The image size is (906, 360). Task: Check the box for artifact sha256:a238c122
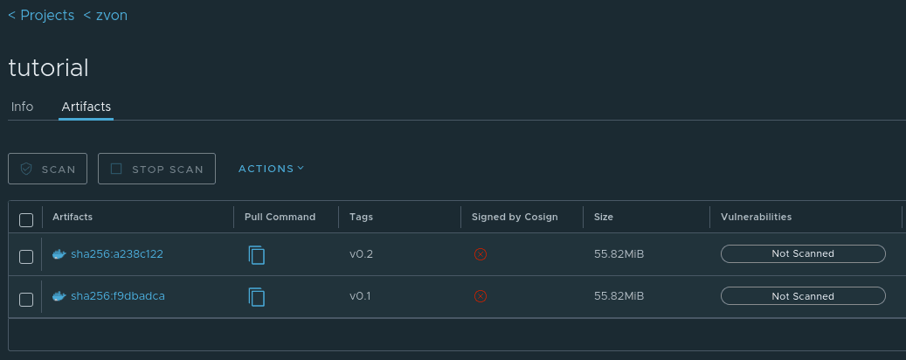pos(26,256)
